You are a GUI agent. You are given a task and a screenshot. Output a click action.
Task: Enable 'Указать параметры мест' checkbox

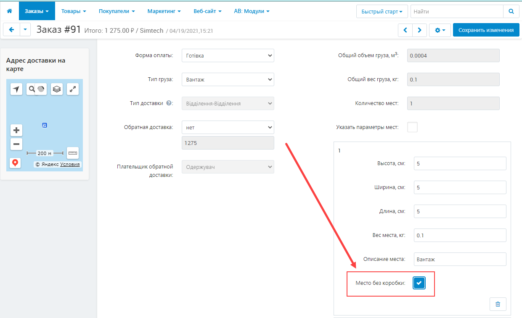(412, 127)
